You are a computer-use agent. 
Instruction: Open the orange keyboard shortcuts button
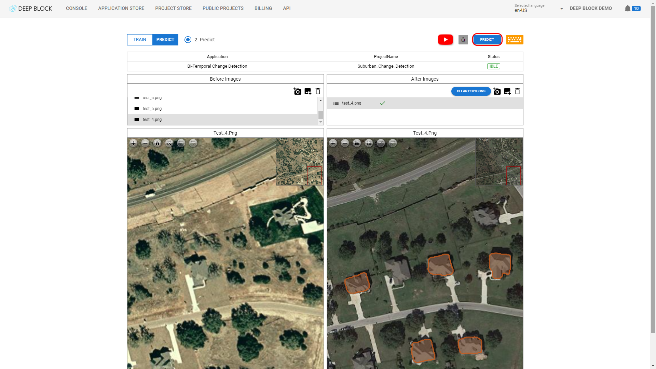pos(515,40)
